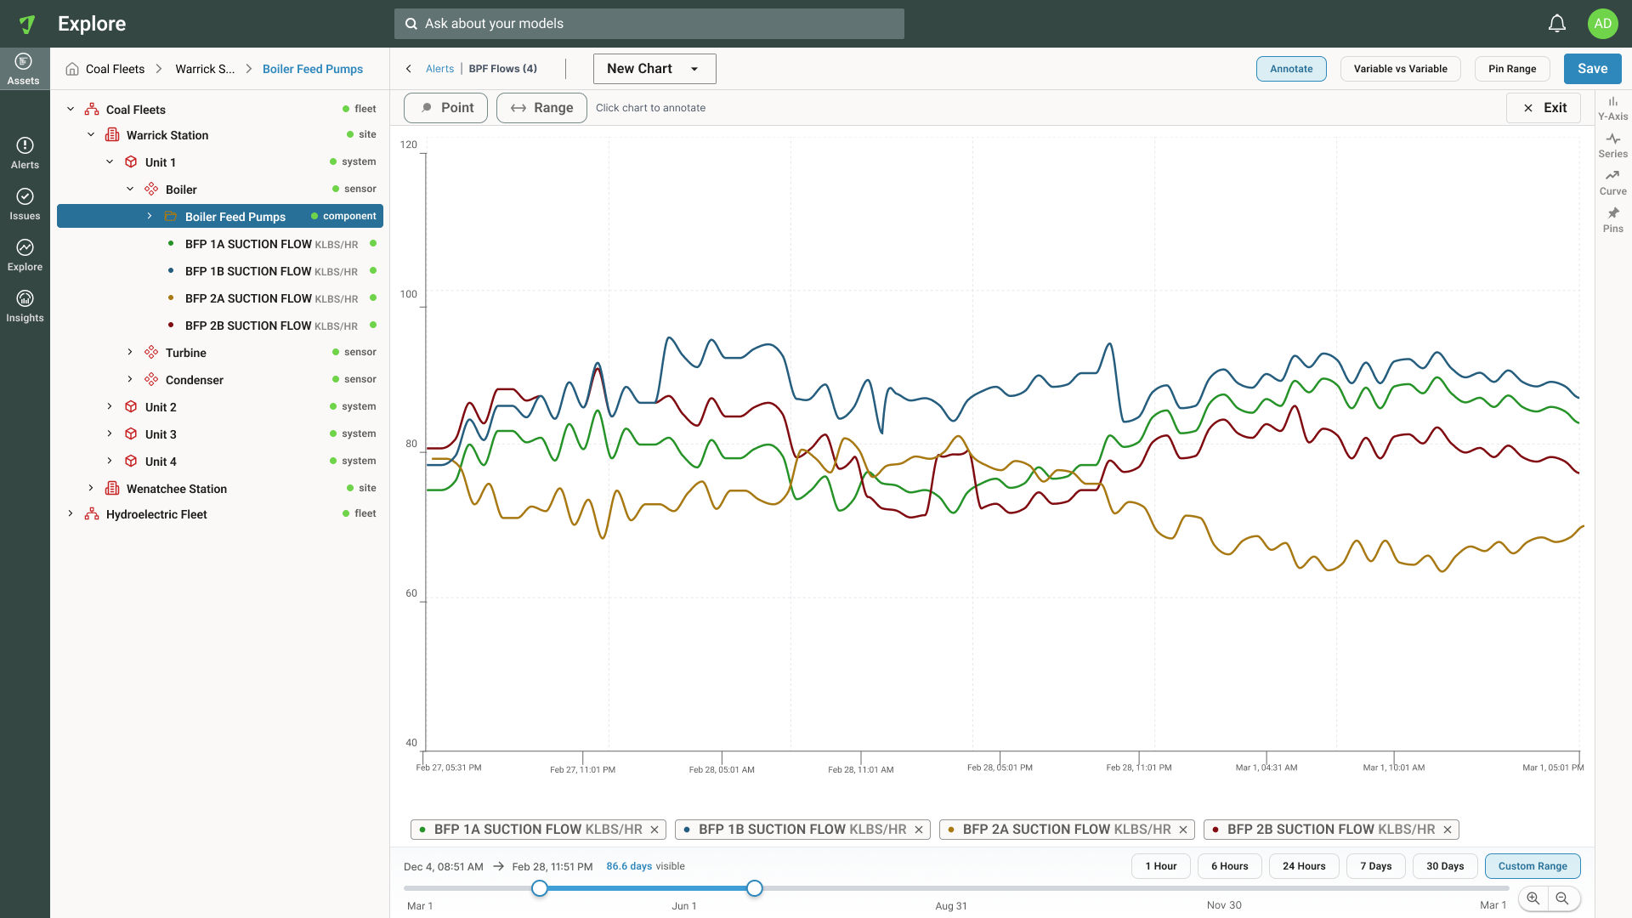This screenshot has width=1632, height=918.
Task: Open the Pins panel
Action: (x=1612, y=220)
